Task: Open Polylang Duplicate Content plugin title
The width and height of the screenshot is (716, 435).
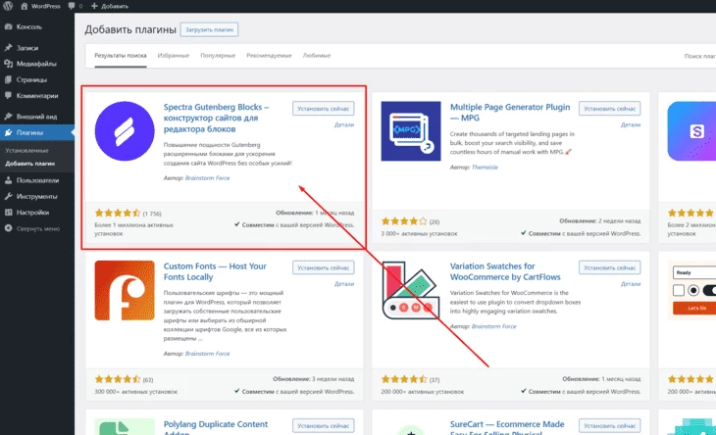Action: 216,427
